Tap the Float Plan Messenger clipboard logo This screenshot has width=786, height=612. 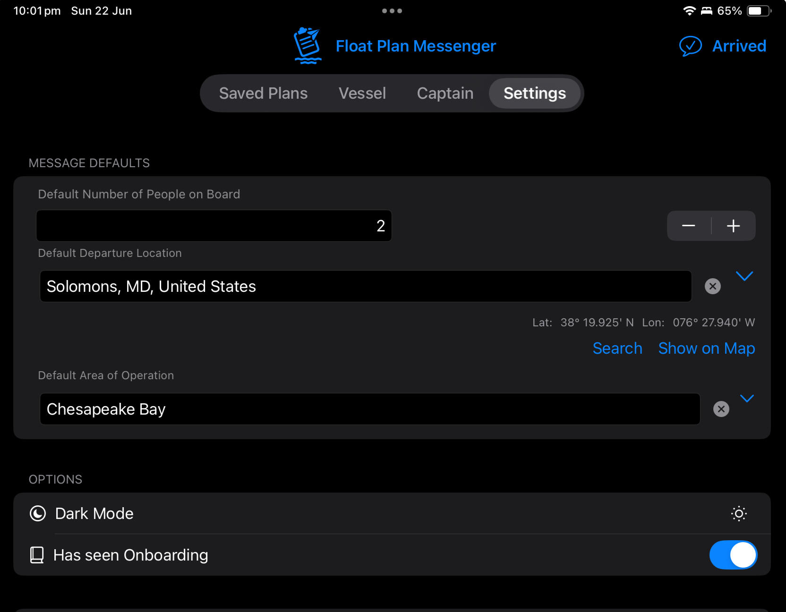point(308,46)
